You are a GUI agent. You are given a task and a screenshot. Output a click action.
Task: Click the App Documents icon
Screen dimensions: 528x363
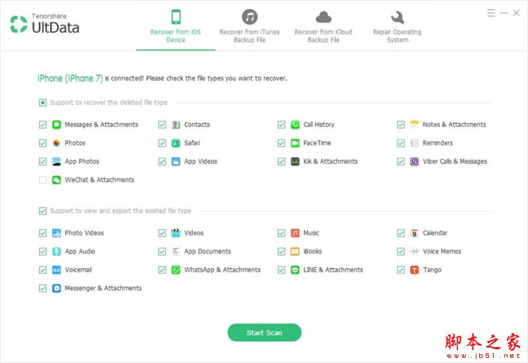tap(176, 252)
